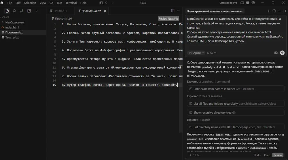Open index.html in explorer
This screenshot has width=288, height=160.
click(x=12, y=27)
